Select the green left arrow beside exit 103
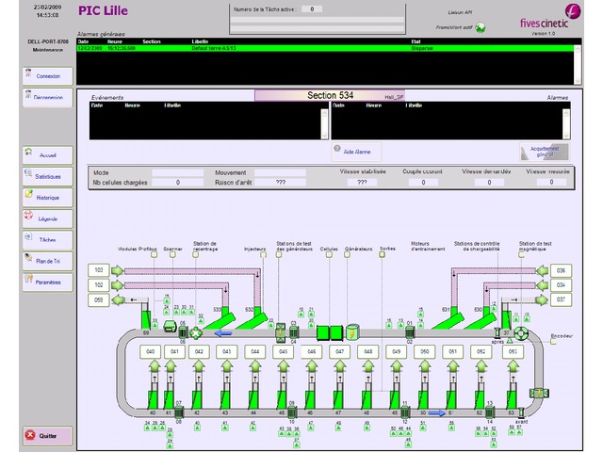603x452 pixels. click(118, 271)
